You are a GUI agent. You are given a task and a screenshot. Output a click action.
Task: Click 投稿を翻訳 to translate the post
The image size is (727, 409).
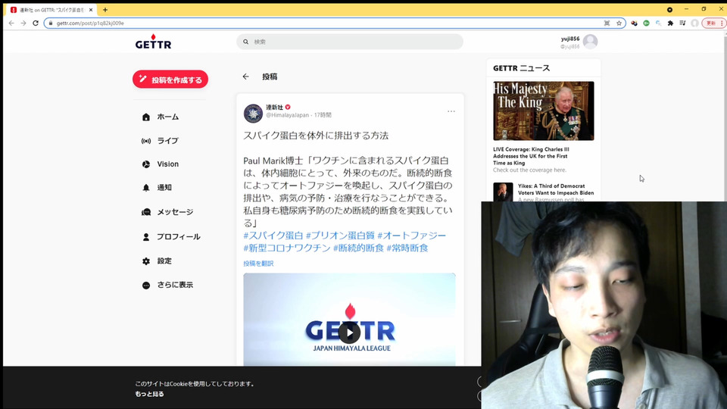pyautogui.click(x=258, y=264)
